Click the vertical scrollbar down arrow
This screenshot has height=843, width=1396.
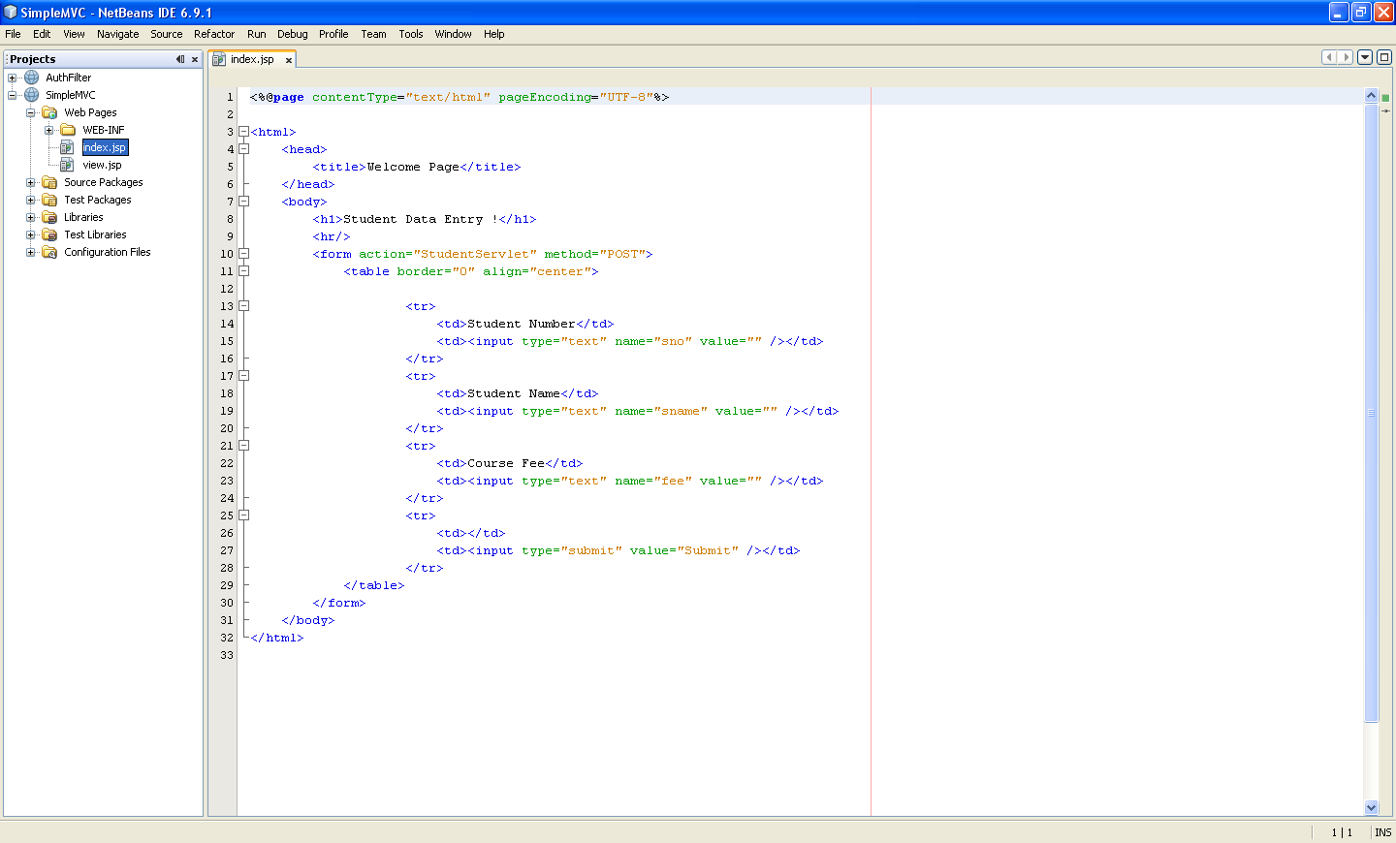[1372, 807]
